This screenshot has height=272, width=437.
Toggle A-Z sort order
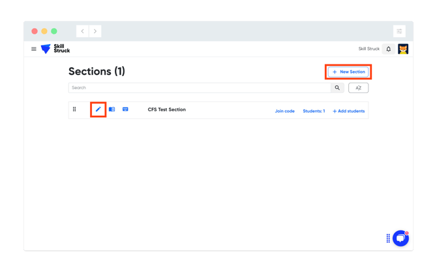tap(358, 88)
